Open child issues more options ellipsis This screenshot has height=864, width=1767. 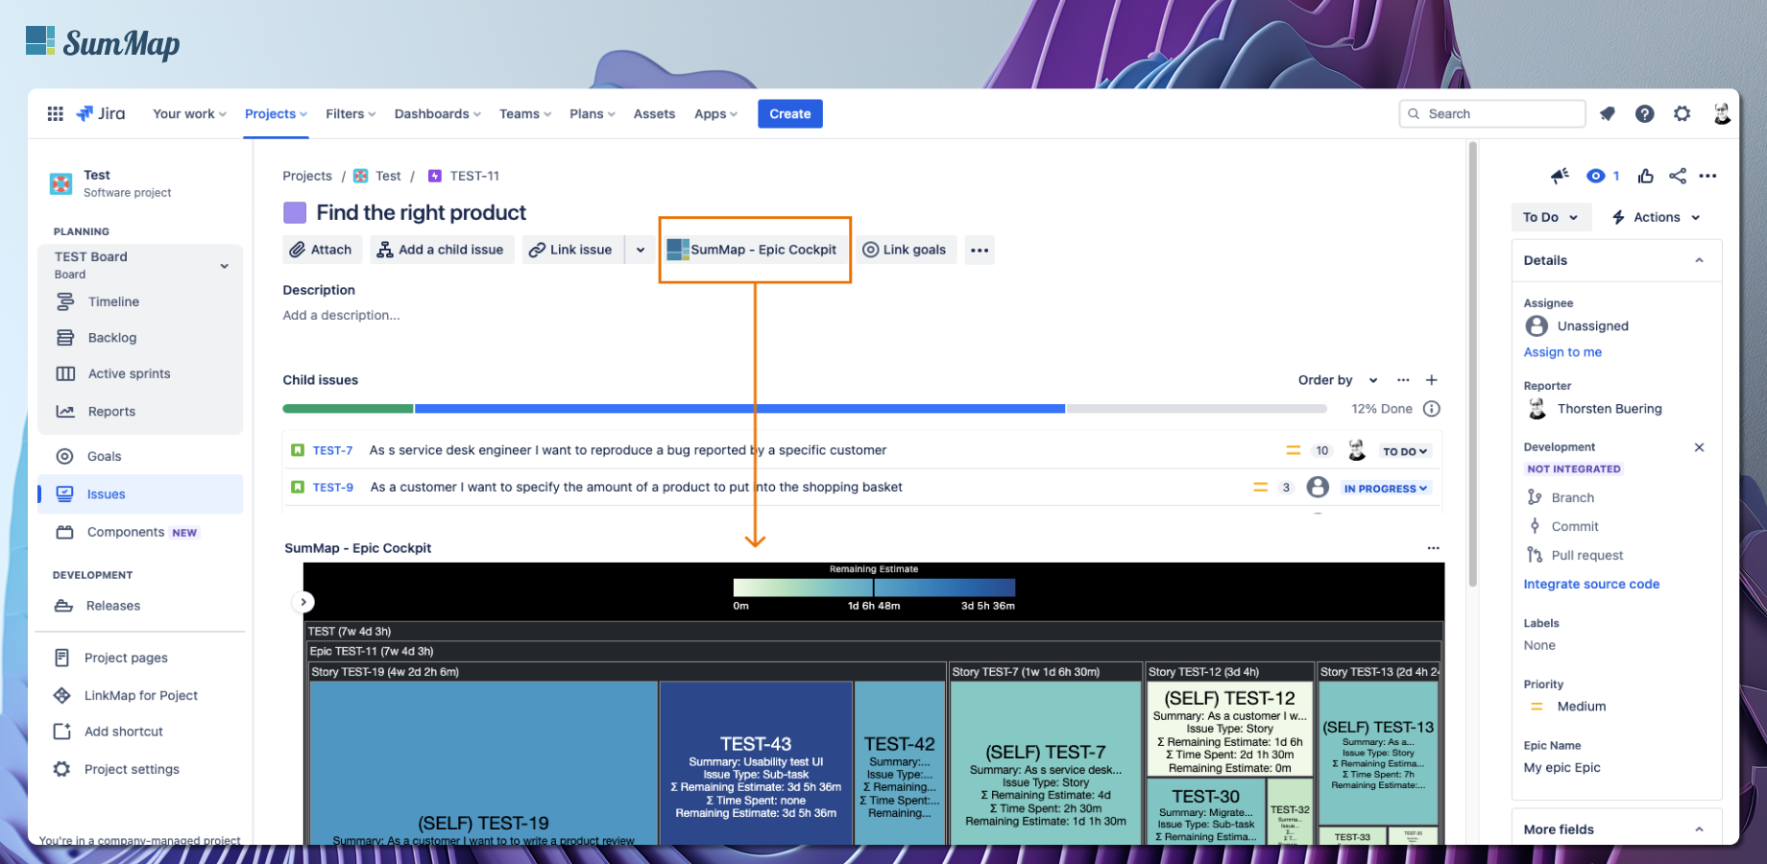1403,380
